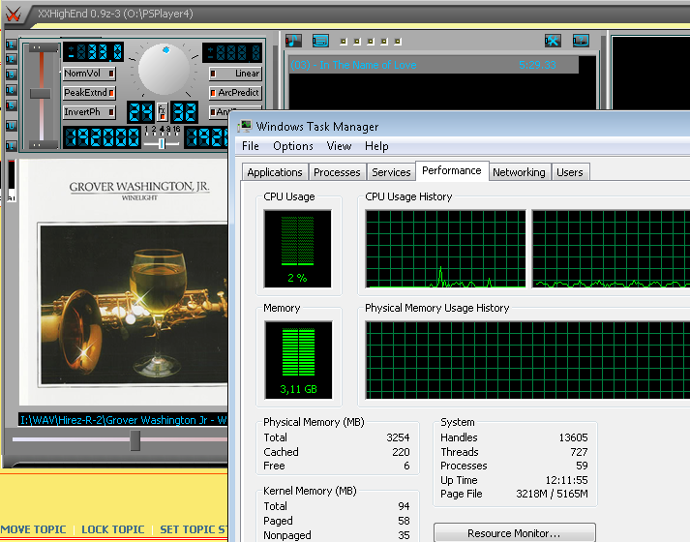Screen dimensions: 690x542
Task: Click the CPU Usage 2 % meter
Action: point(297,249)
